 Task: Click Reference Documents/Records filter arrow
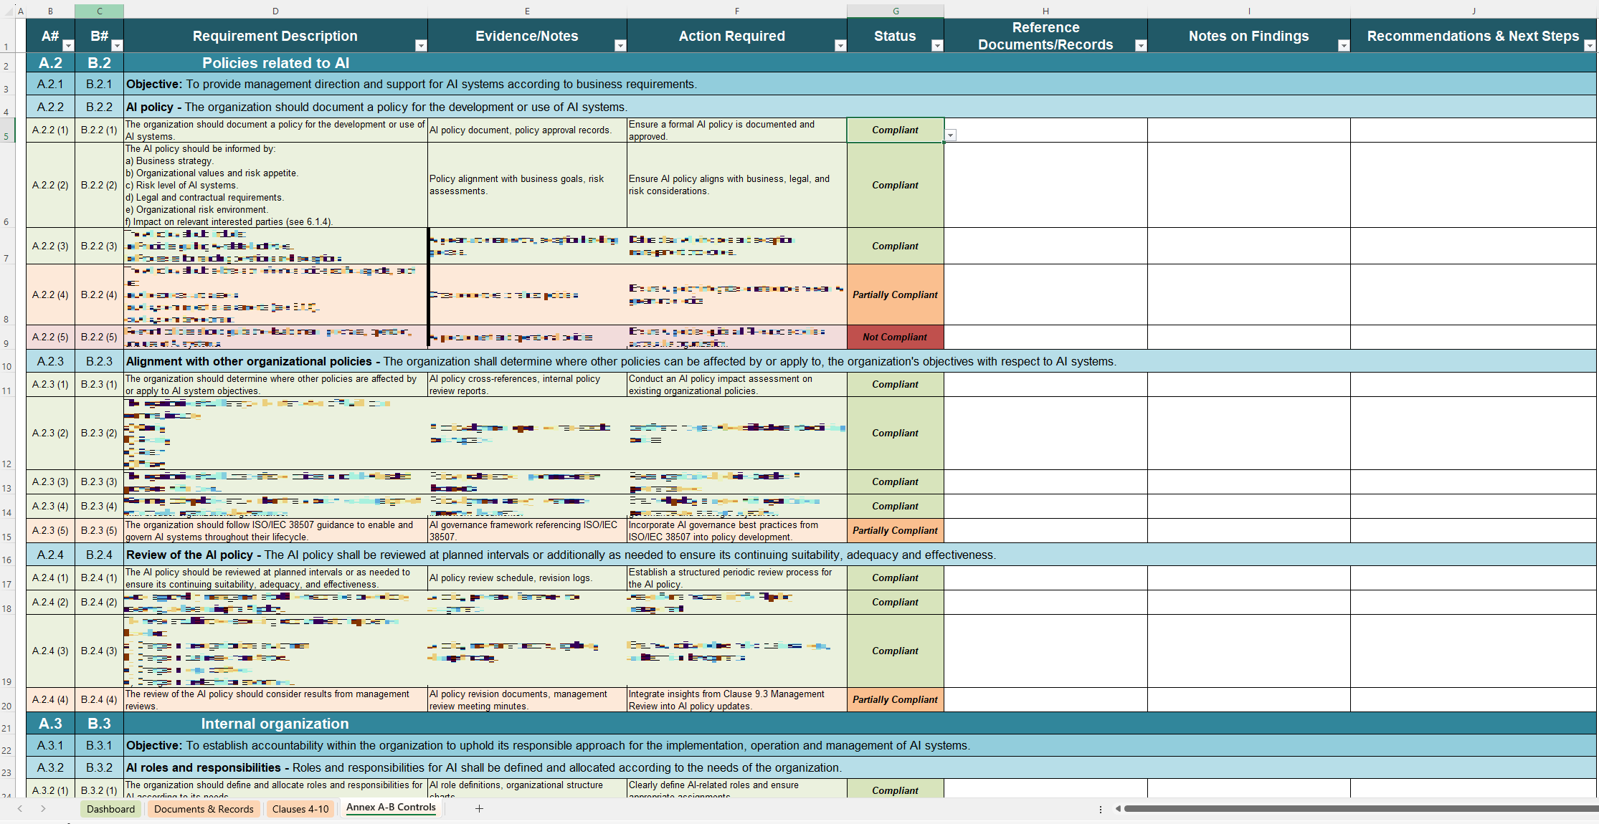1140,46
